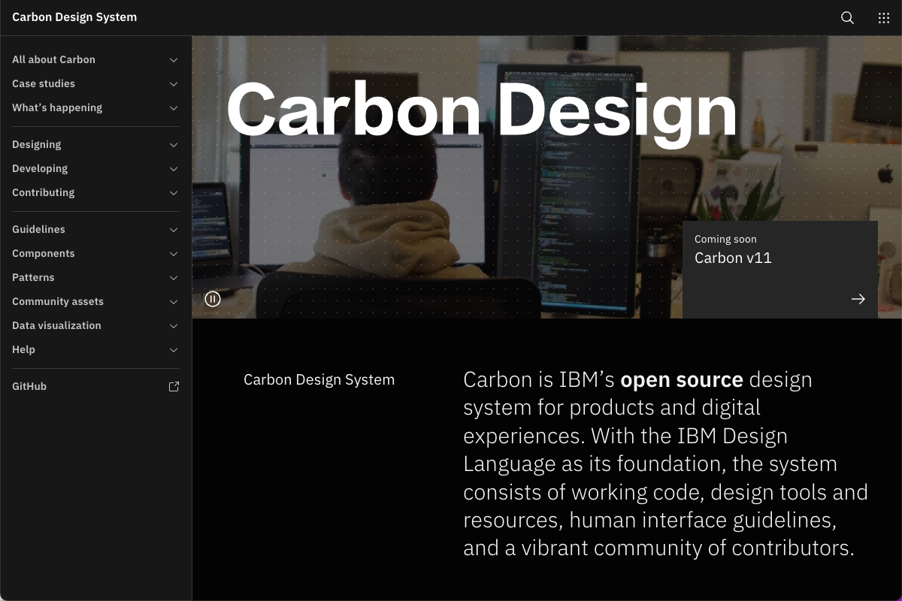Expand the Patterns chevron

point(174,278)
